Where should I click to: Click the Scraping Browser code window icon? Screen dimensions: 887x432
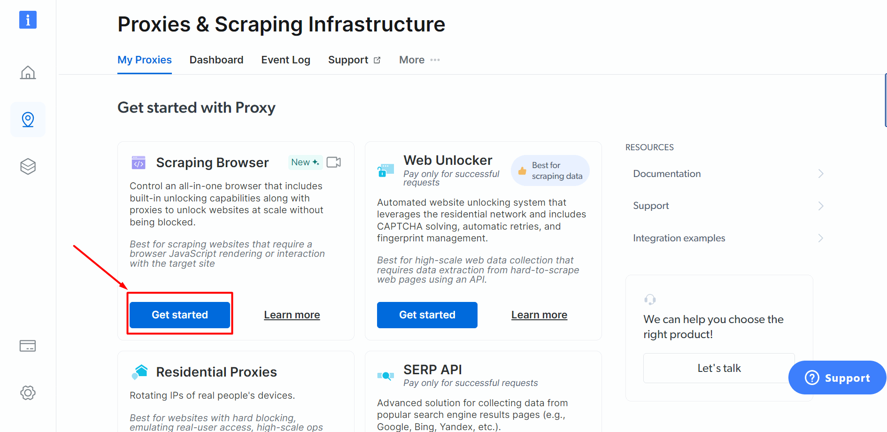coord(139,162)
